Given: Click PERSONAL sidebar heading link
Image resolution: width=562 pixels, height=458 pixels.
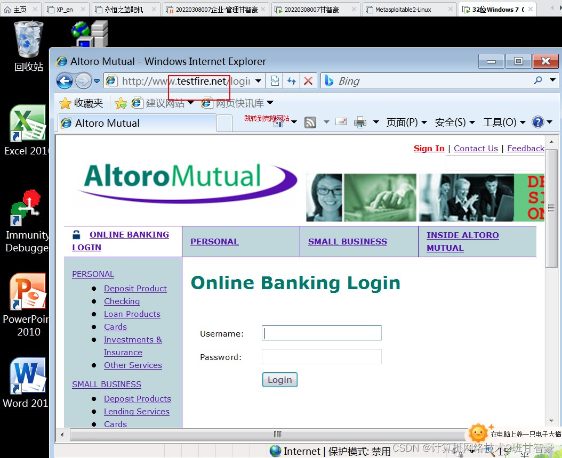Looking at the screenshot, I should [93, 274].
